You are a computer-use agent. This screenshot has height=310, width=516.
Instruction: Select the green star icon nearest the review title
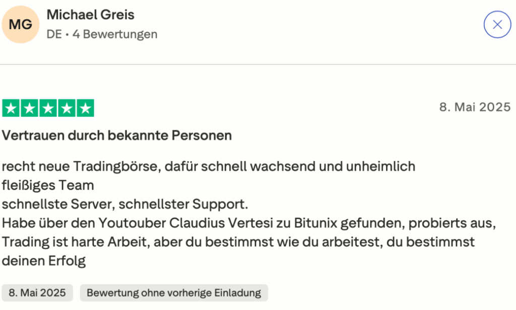(10, 107)
